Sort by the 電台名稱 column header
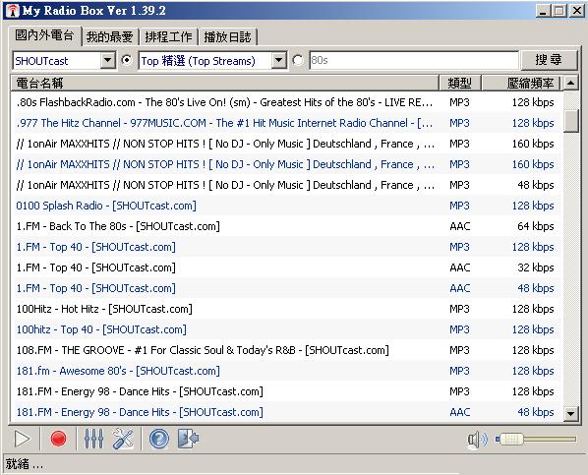This screenshot has width=588, height=475. 225,83
